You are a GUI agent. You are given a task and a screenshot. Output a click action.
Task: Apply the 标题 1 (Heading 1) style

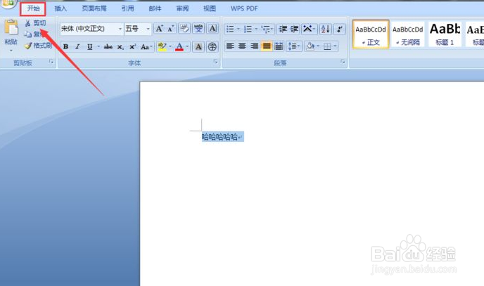pyautogui.click(x=445, y=34)
